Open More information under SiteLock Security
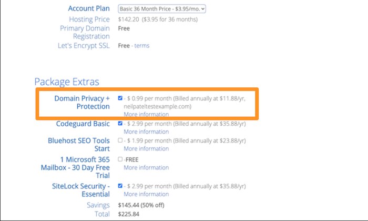The width and height of the screenshot is (368, 221). point(146,194)
